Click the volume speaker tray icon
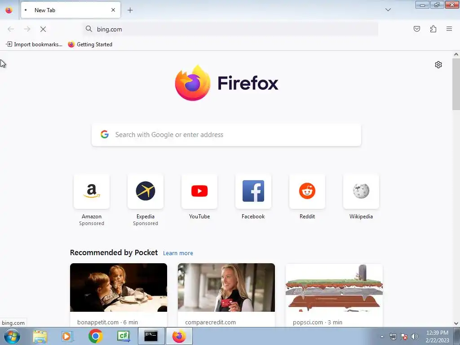Viewport: 460px width, 345px height. tap(414, 336)
